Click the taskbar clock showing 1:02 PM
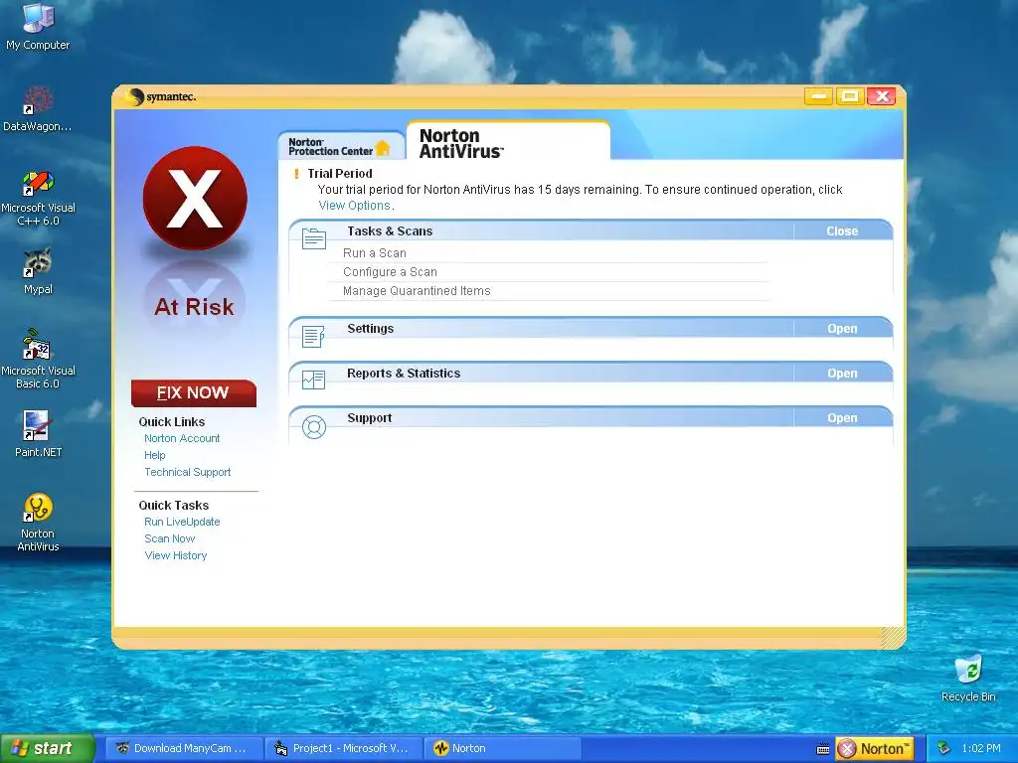The height and width of the screenshot is (763, 1018). click(x=981, y=749)
